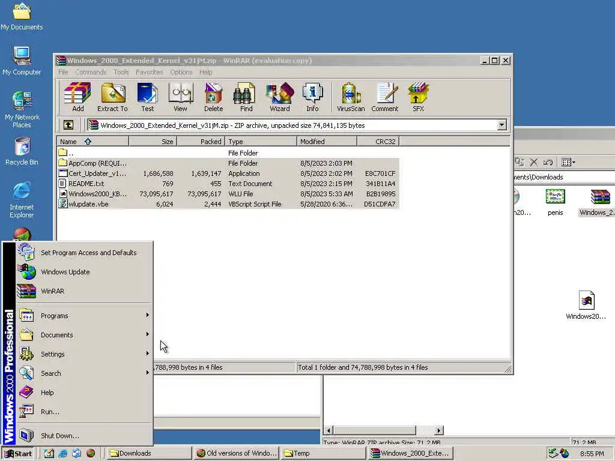Sort file list by CRC32 column
This screenshot has height=461, width=615.
point(378,142)
